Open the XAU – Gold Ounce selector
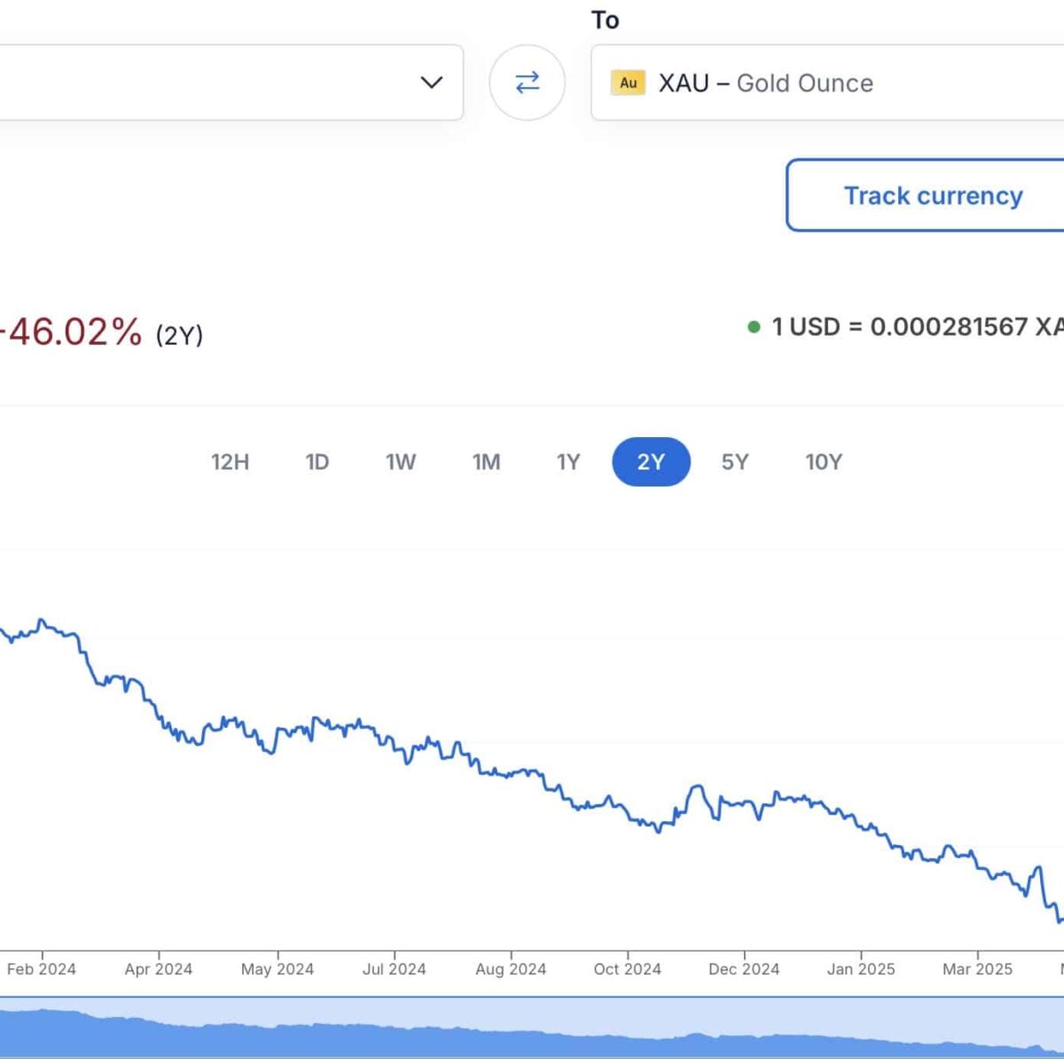Viewport: 1064px width, 1064px height. click(827, 82)
